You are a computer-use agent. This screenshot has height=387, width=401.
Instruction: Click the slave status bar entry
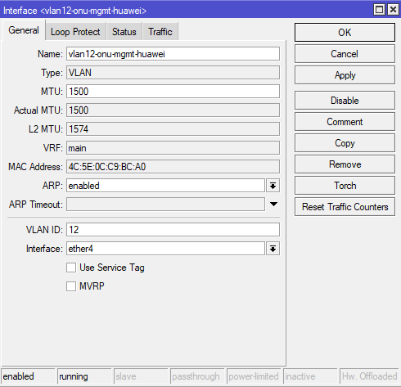pos(141,376)
